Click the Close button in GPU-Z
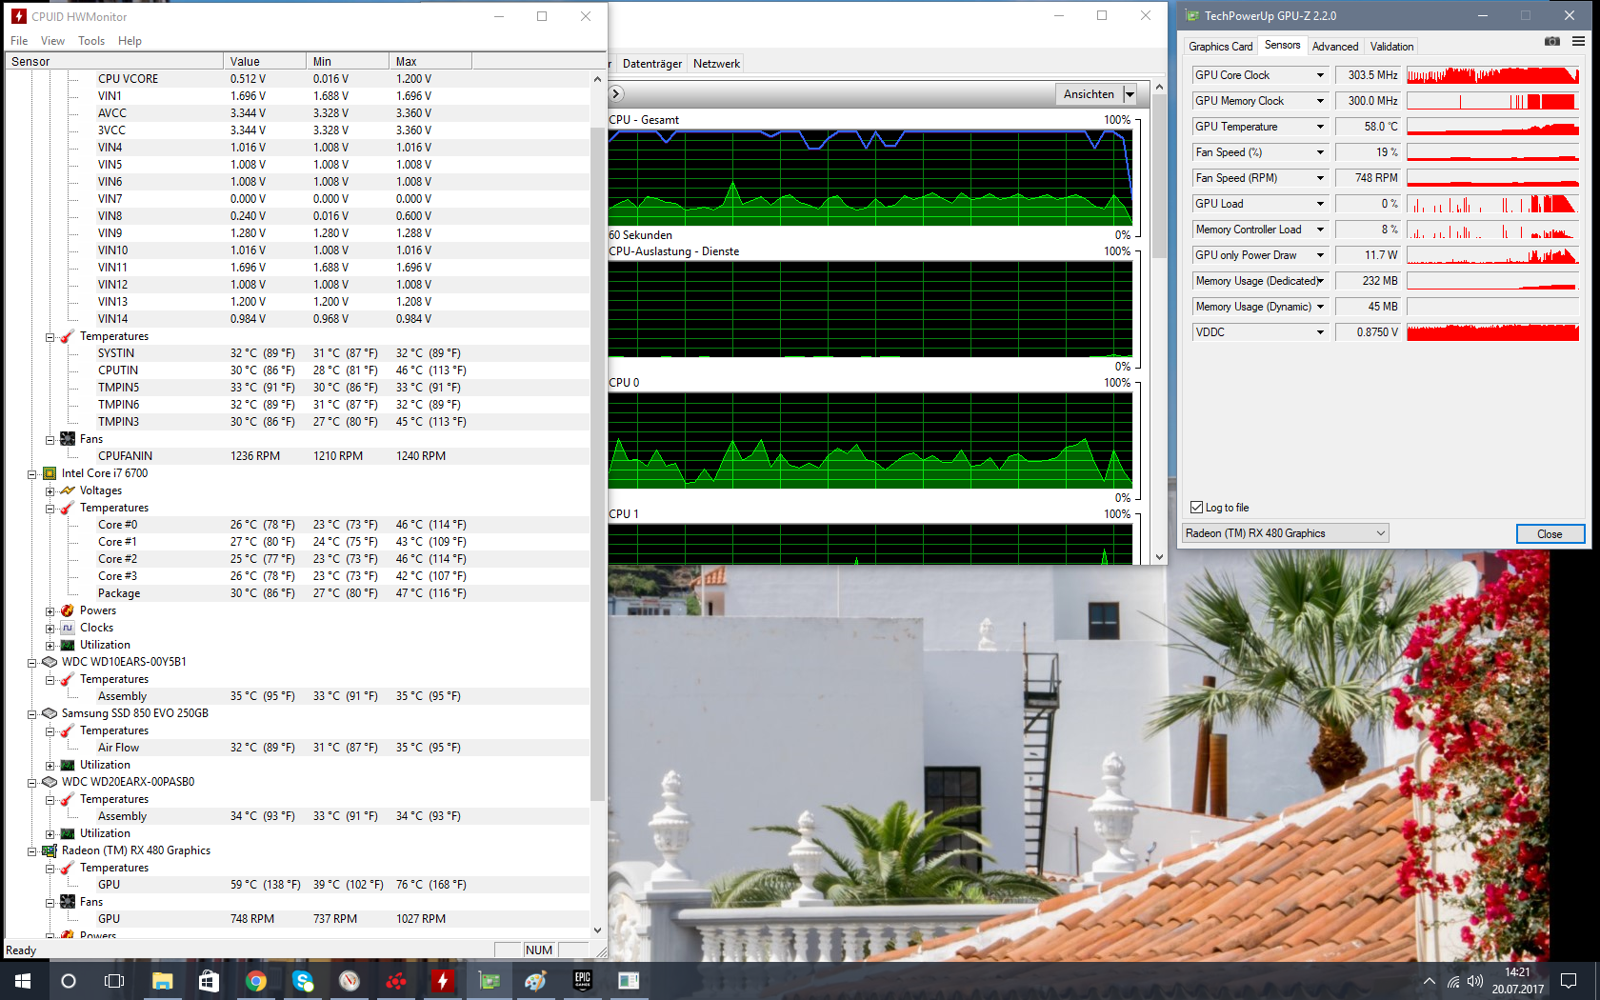This screenshot has height=1000, width=1600. (x=1550, y=534)
